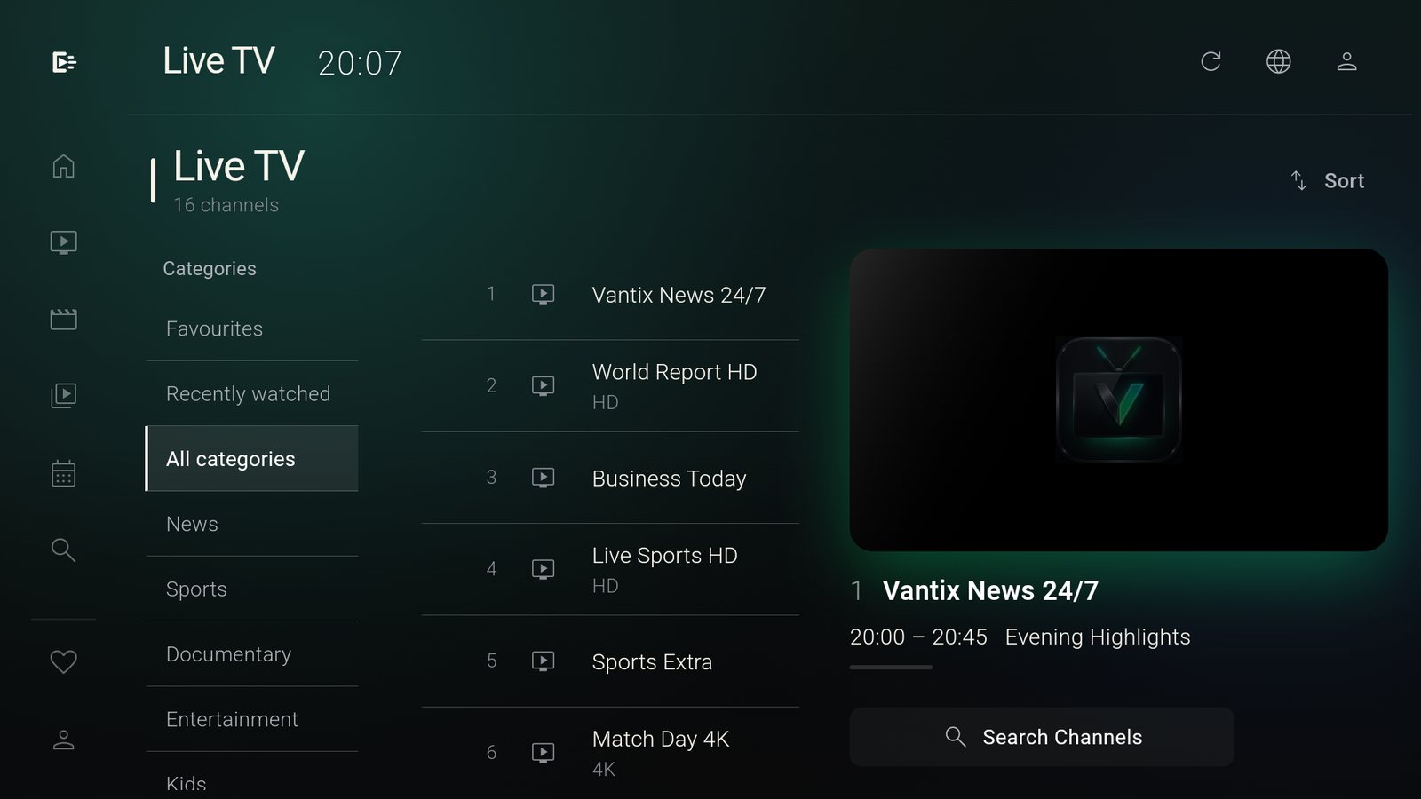
Task: Click Evening Highlights programme text
Action: (1098, 637)
